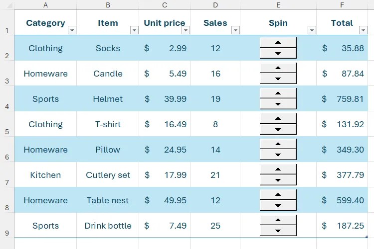The image size is (374, 249).
Task: Select column C header
Action: [165, 5]
